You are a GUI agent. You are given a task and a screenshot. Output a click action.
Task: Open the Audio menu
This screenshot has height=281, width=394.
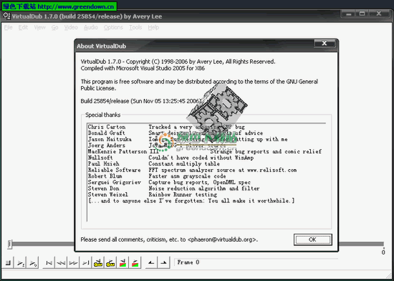[91, 27]
